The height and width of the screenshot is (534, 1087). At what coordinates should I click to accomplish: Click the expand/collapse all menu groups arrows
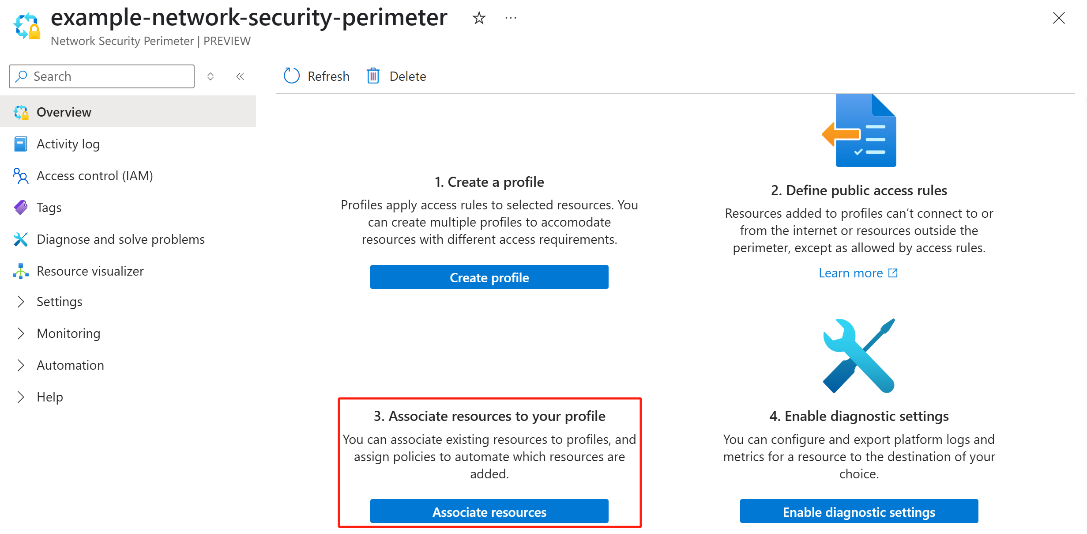tap(211, 76)
